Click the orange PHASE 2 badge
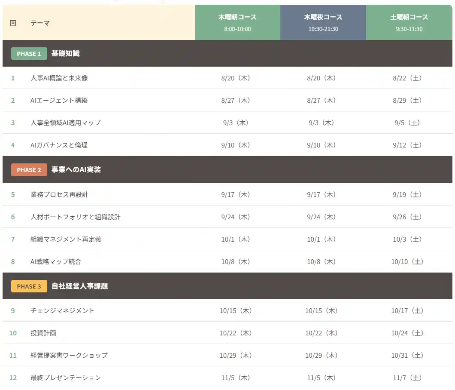This screenshot has height=390, width=455. pos(29,170)
